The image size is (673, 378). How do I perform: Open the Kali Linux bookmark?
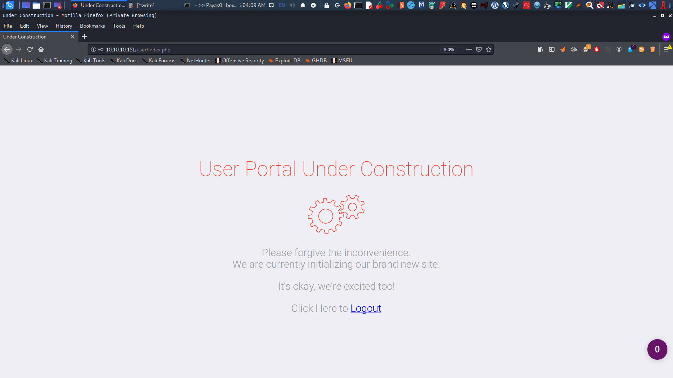(18, 61)
